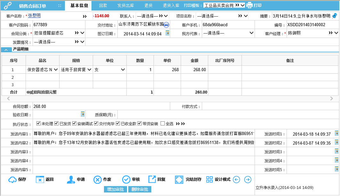340x196 pixels.
Task: Open the 联系人 dropdown
Action: coord(166,16)
